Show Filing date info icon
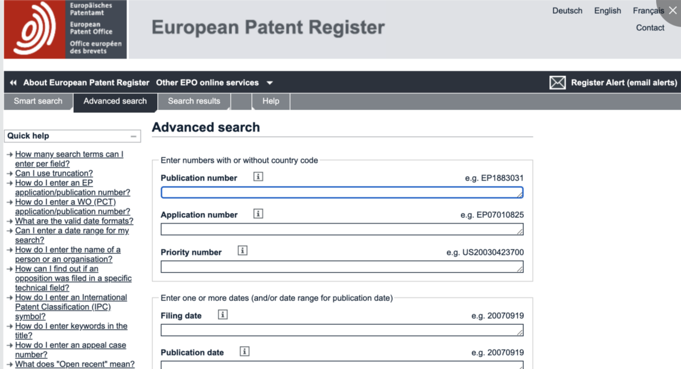The height and width of the screenshot is (369, 681). 223,315
